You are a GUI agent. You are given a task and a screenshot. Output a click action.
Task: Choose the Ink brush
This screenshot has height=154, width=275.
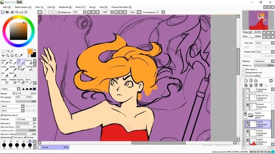point(21,62)
